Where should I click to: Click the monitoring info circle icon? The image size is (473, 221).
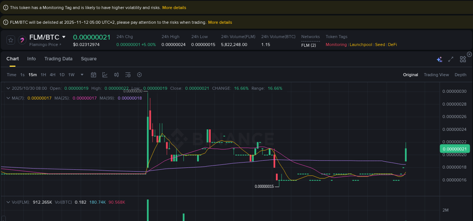[5, 7]
